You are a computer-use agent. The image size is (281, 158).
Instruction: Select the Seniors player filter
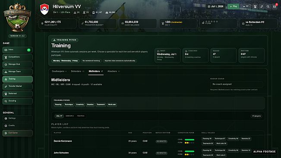(x=69, y=116)
